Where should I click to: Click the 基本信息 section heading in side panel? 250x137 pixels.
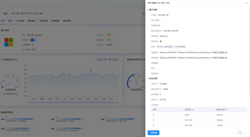(x=153, y=10)
